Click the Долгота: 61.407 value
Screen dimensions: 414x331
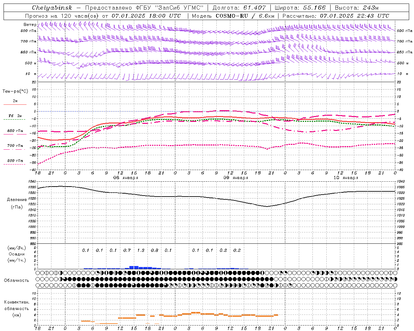coord(239,8)
